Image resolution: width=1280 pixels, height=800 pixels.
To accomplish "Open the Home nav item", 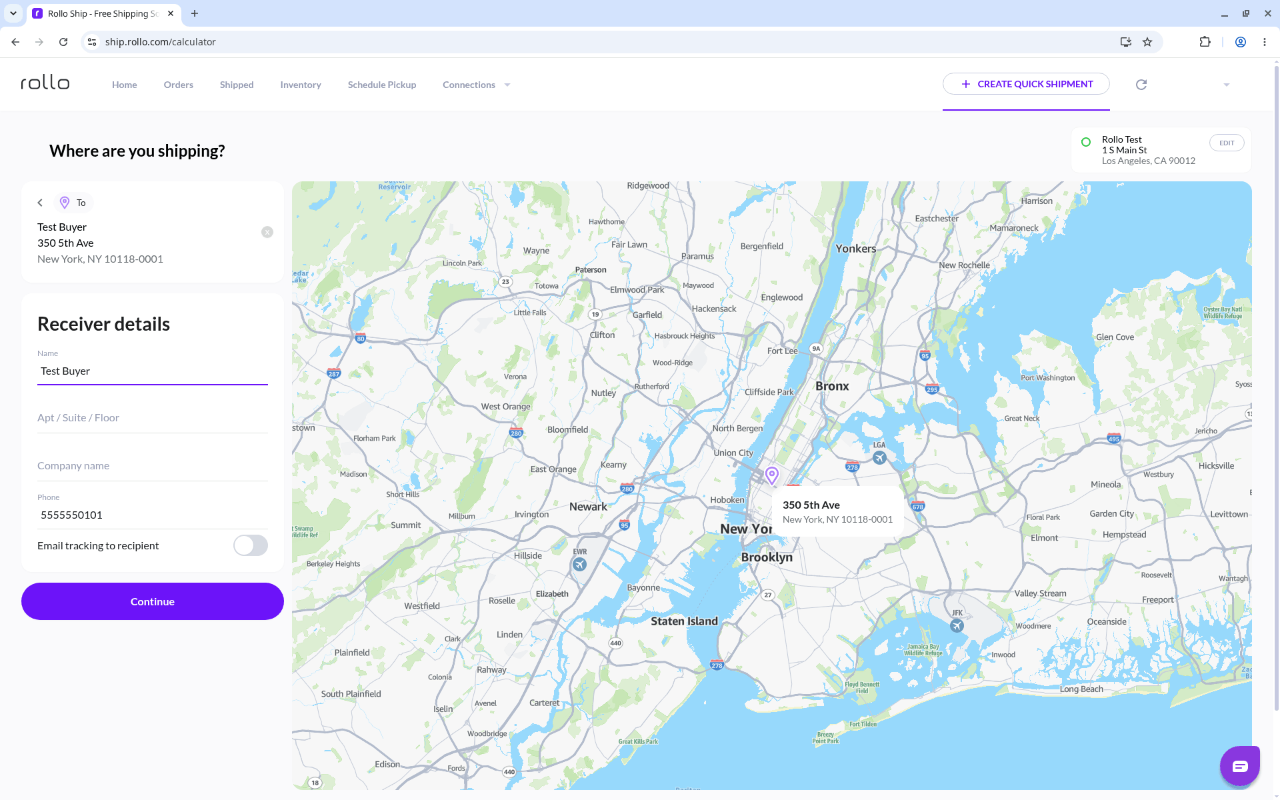I will (125, 85).
